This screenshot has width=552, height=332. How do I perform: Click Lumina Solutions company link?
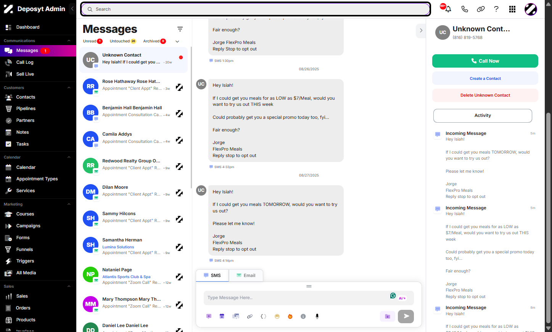pyautogui.click(x=118, y=247)
